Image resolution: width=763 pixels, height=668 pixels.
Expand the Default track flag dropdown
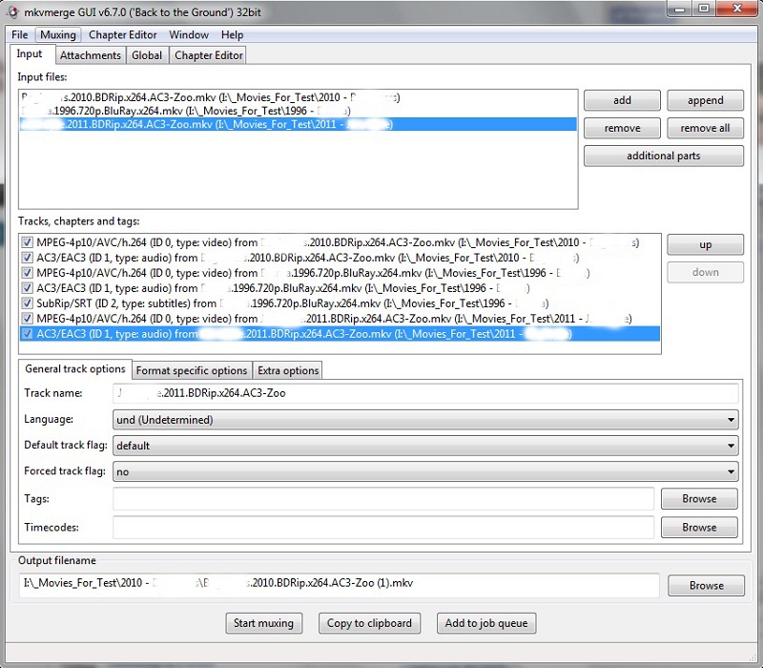pyautogui.click(x=425, y=446)
